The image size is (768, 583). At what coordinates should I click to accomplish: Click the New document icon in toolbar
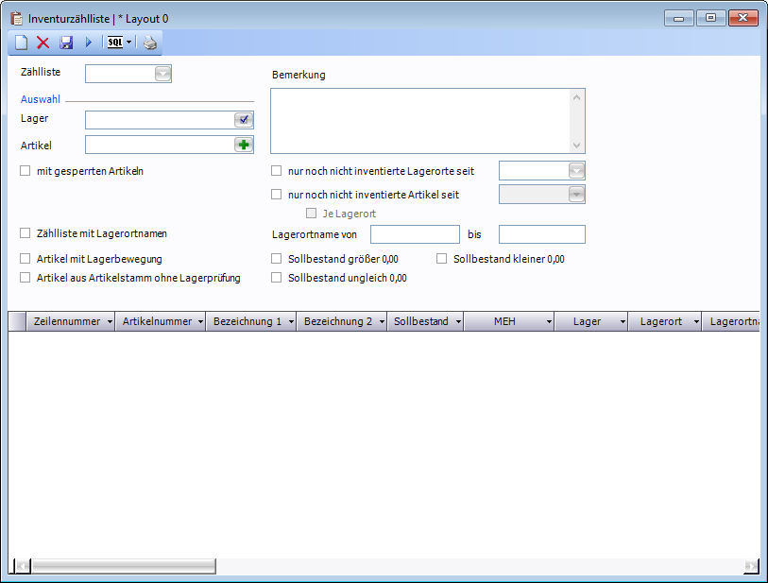click(x=21, y=43)
